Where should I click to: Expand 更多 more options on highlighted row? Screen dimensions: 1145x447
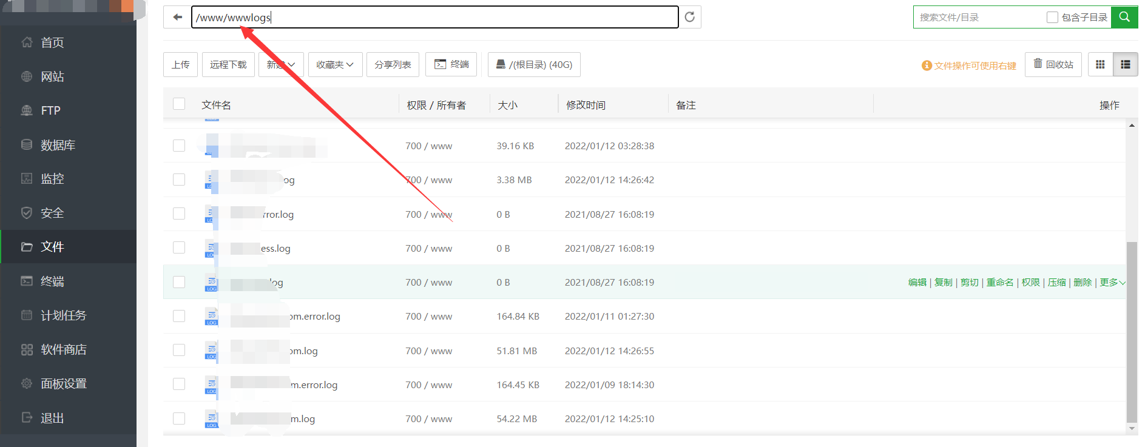click(1112, 282)
